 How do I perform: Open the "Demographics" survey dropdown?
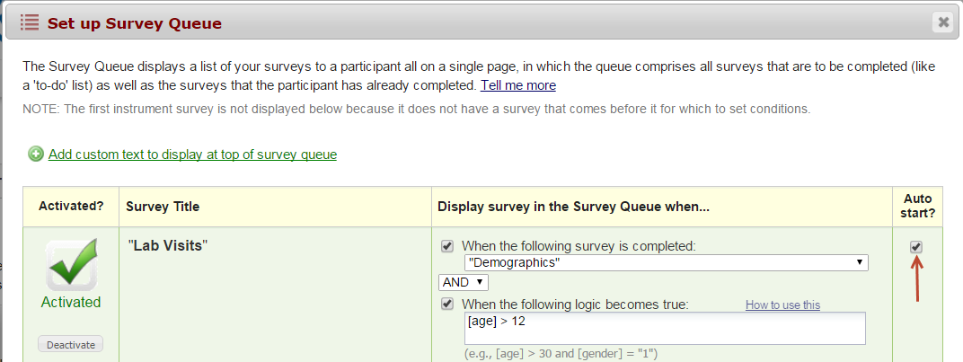point(666,262)
